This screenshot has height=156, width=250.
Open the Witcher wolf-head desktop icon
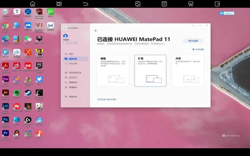(39, 40)
